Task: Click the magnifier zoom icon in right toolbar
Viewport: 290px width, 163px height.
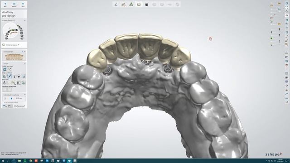Action: pos(287,44)
